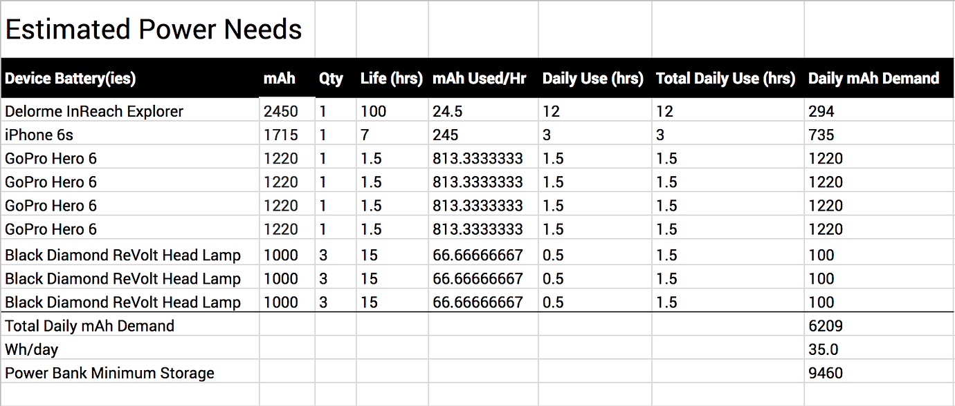Select the 6209 total value cell
Screen dimensions: 955x406
[x=826, y=326]
